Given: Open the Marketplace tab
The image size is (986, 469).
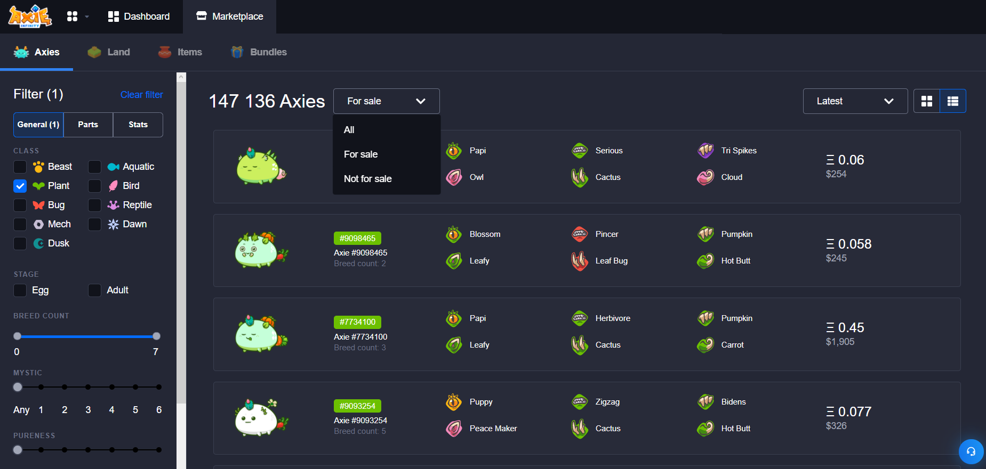Looking at the screenshot, I should (230, 17).
